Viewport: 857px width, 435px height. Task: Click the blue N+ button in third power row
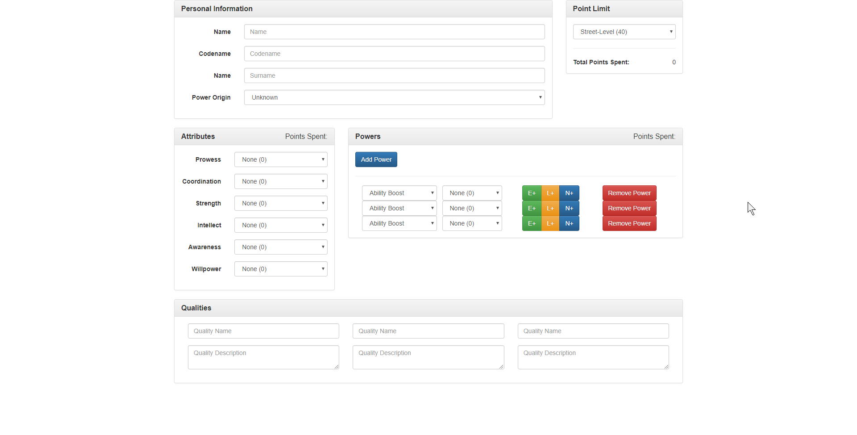pyautogui.click(x=569, y=223)
